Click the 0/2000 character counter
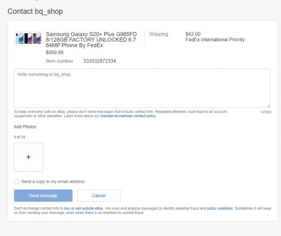Viewport: 281px width, 236px height. point(266,112)
